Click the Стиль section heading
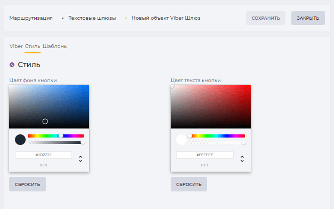The image size is (334, 209). 29,65
